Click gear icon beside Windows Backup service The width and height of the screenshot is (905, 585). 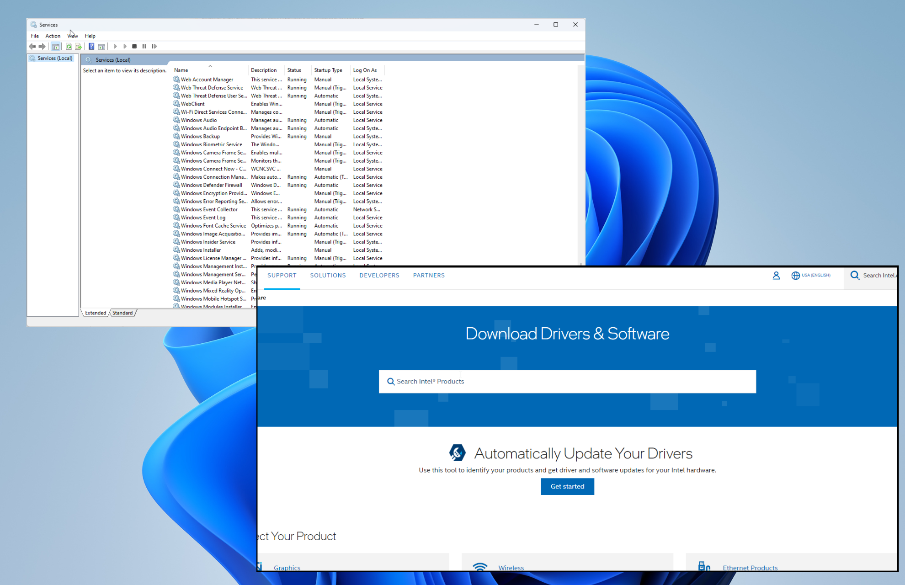[176, 136]
